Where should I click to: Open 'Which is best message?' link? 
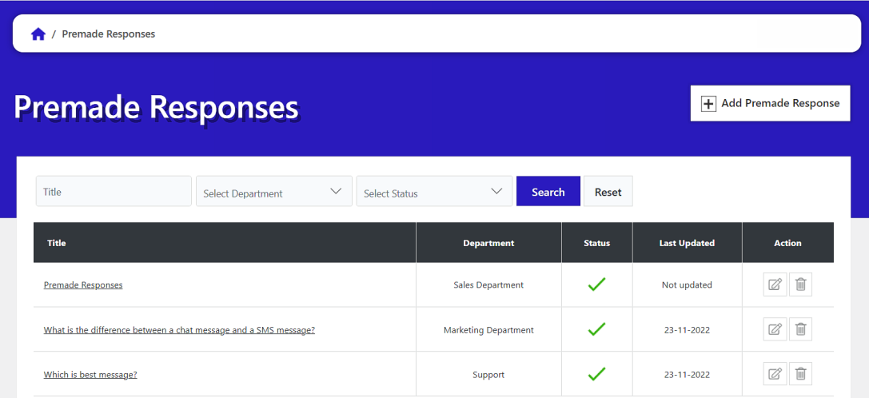tap(90, 375)
